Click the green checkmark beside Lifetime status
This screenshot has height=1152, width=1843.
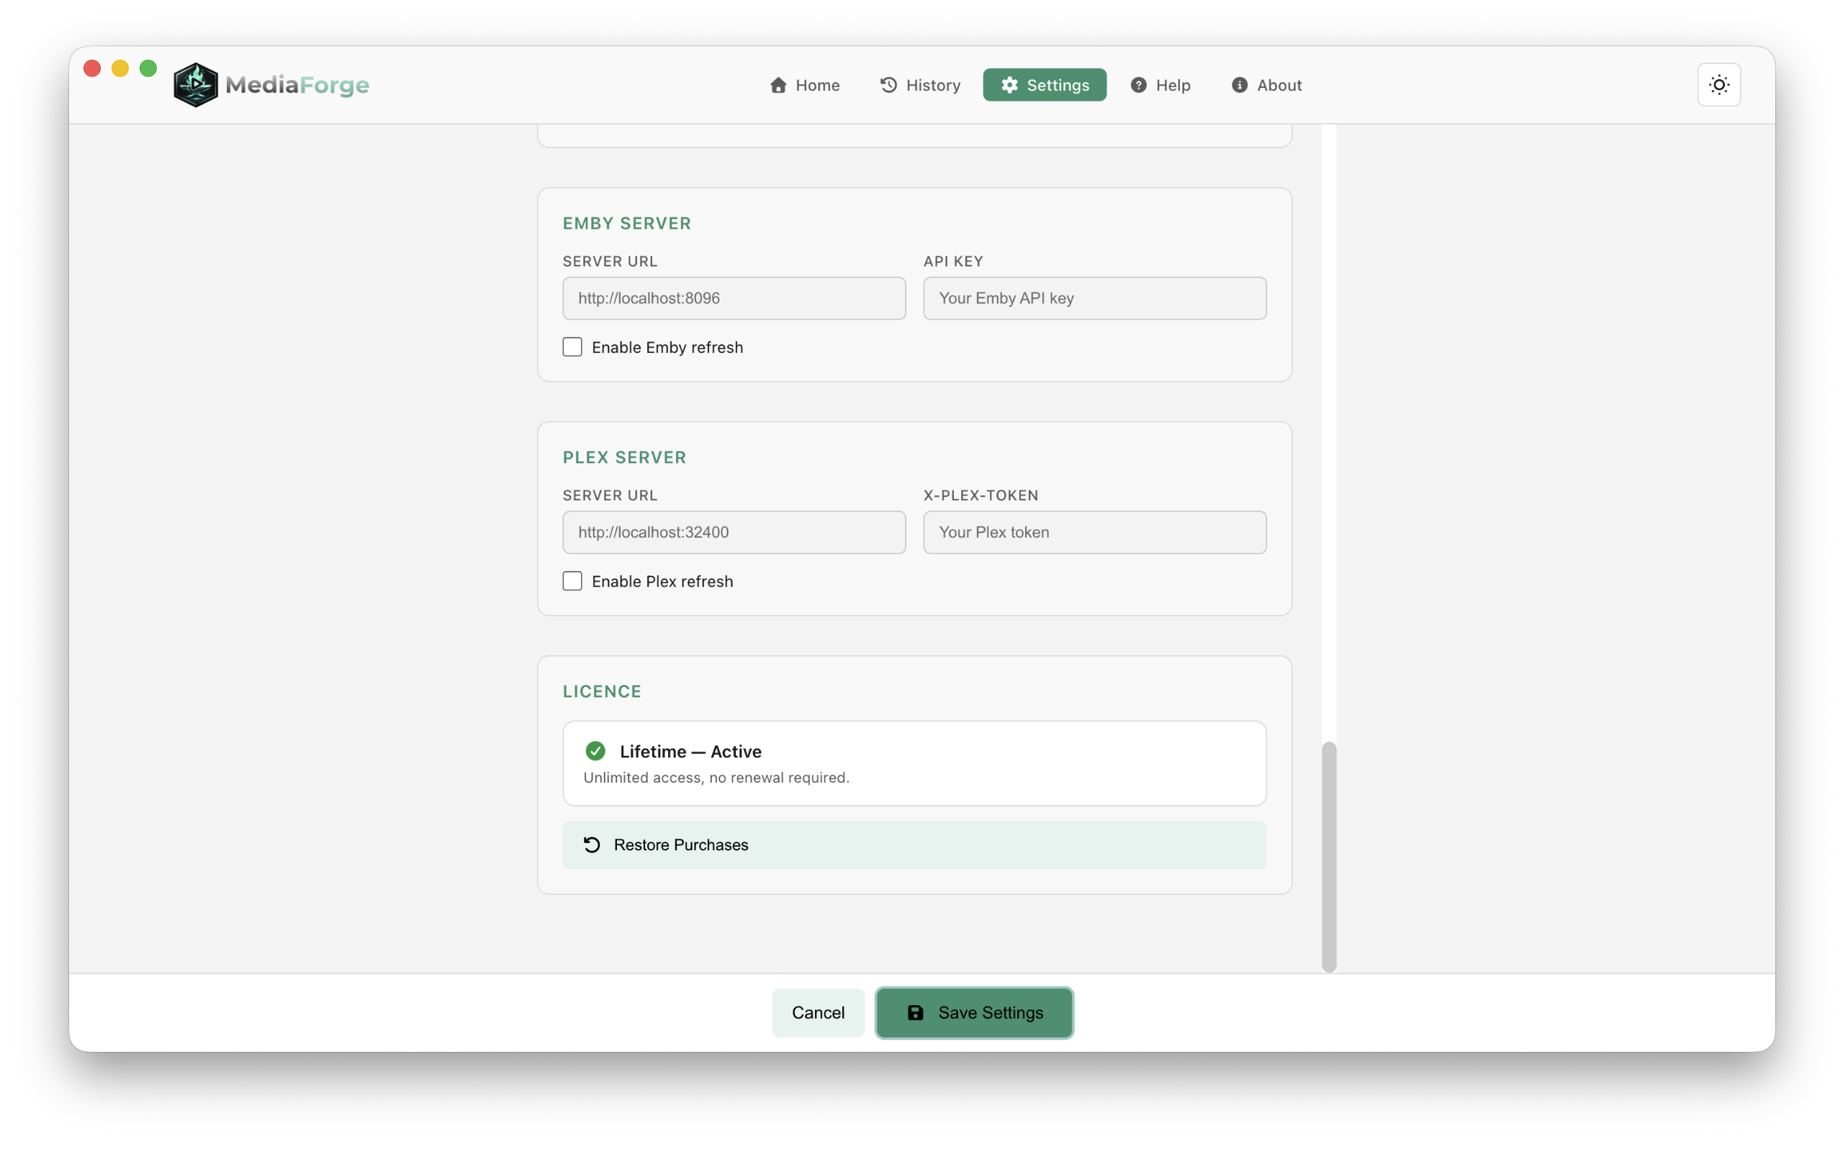tap(595, 750)
